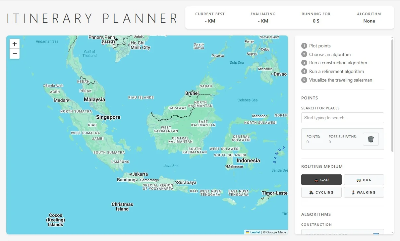Click the Semarang label on map
This screenshot has width=400, height=241.
pyautogui.click(x=148, y=180)
